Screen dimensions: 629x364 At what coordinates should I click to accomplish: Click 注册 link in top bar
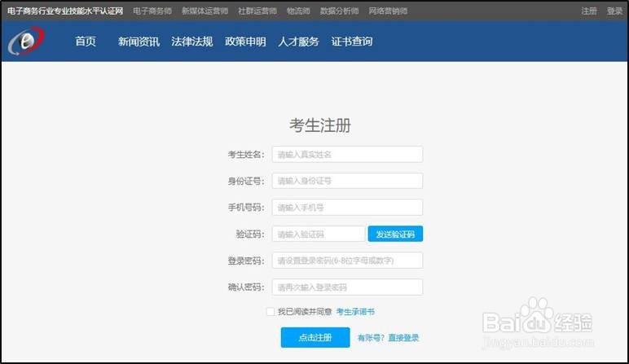point(589,11)
